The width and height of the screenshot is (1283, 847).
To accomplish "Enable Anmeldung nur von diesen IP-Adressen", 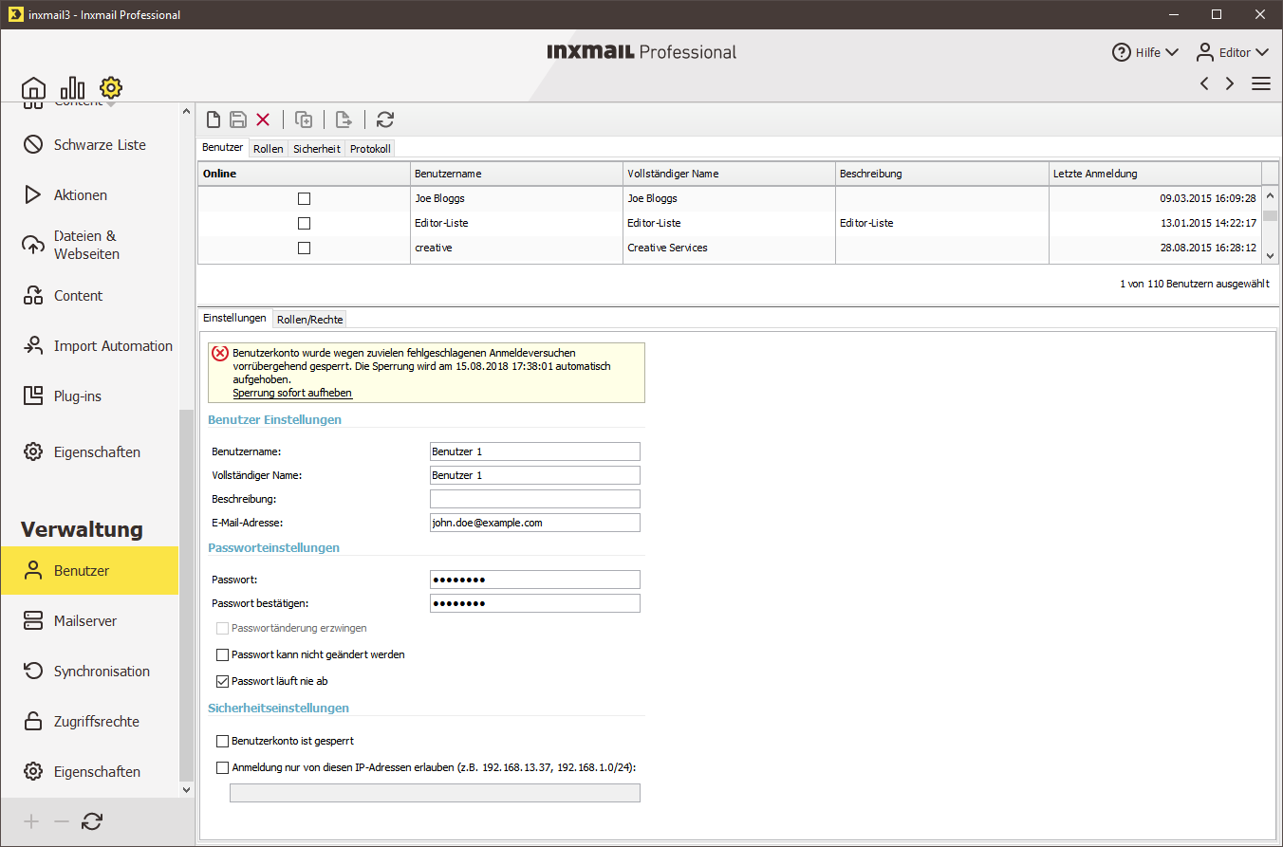I will click(x=223, y=767).
